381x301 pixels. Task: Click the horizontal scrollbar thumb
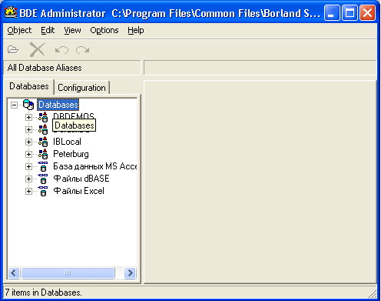[x=68, y=273]
